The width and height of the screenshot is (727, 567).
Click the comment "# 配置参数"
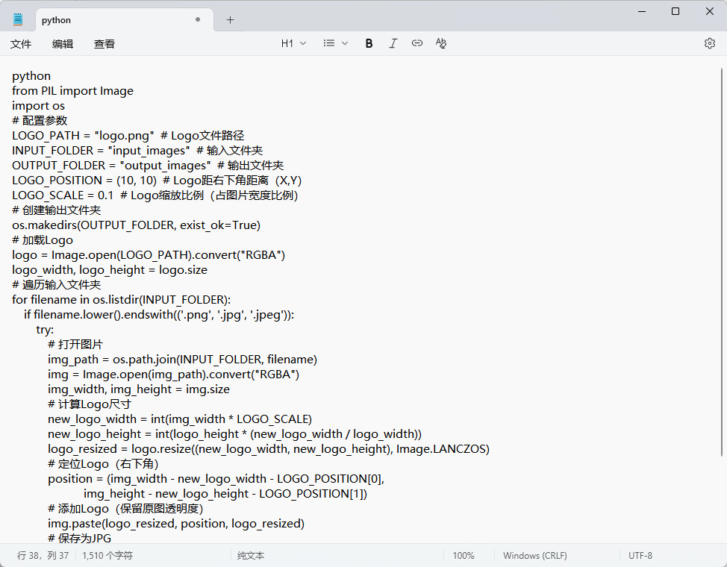point(40,121)
